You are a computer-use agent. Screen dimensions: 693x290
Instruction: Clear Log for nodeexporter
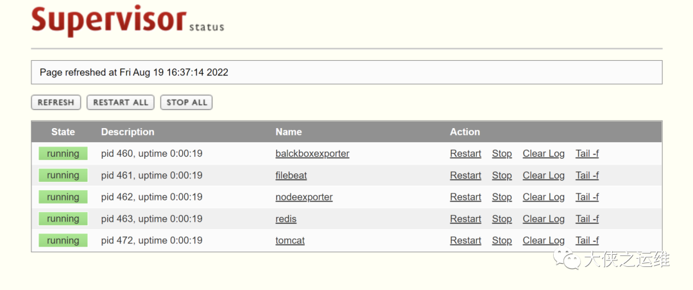click(x=543, y=197)
